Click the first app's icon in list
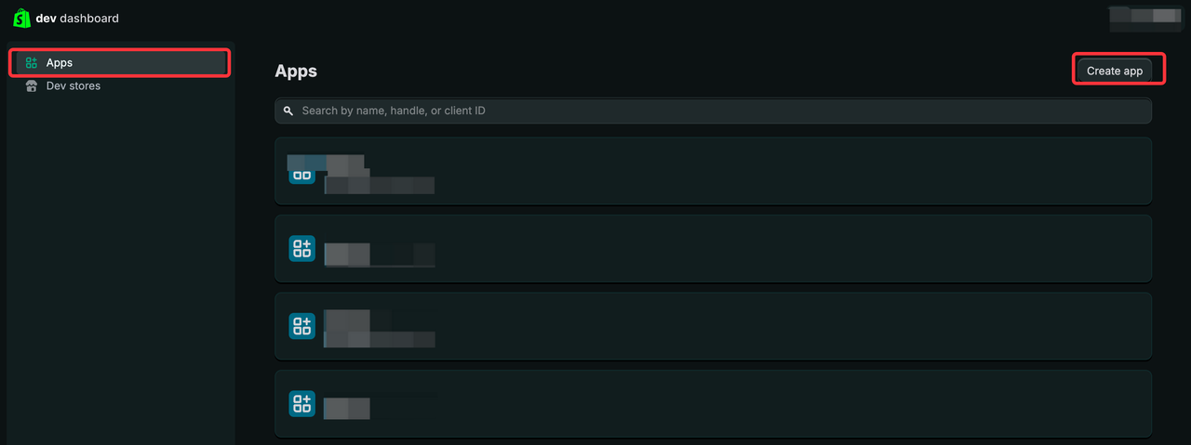Viewport: 1191px width, 445px height. [x=301, y=172]
